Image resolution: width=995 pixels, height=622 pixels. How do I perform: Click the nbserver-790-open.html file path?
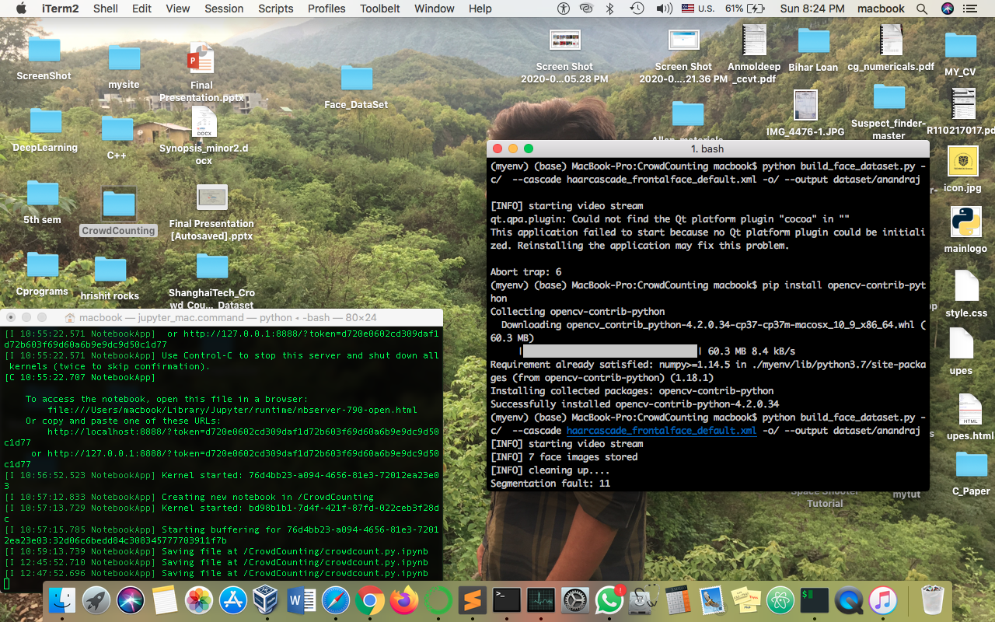coord(232,409)
